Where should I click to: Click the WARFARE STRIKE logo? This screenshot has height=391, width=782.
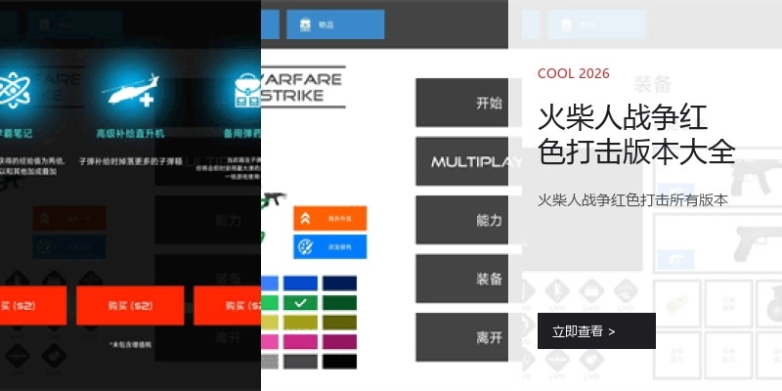[303, 87]
